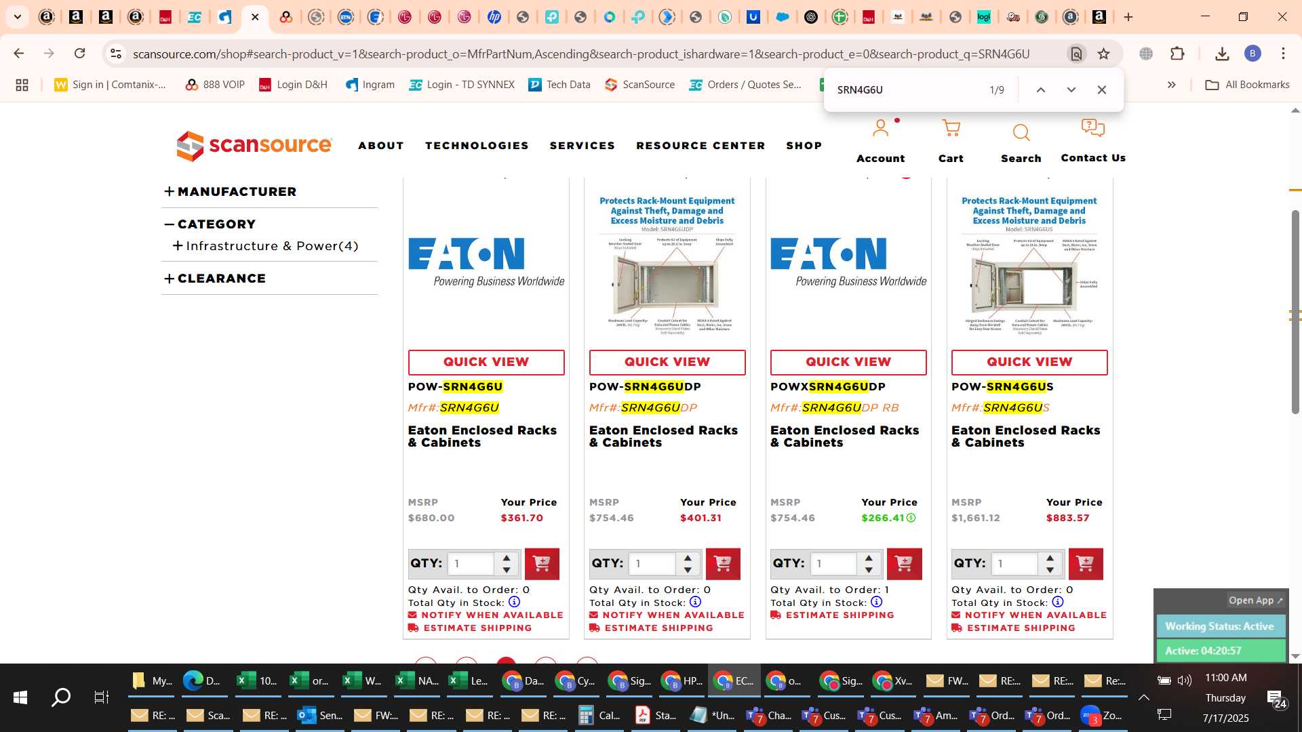Open browser Downloads
Image resolution: width=1302 pixels, height=732 pixels.
[1222, 54]
